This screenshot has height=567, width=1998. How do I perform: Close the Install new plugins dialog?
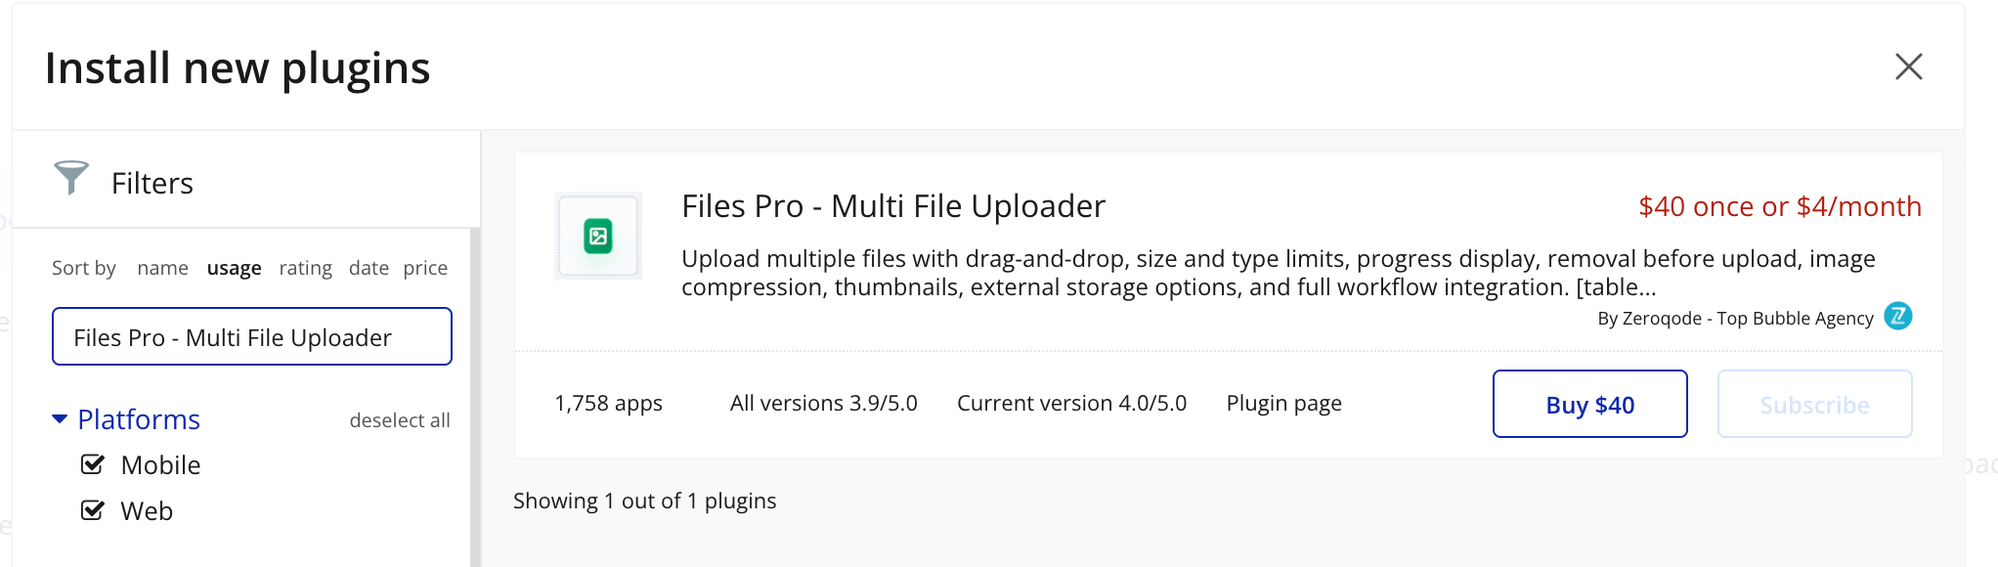[1908, 67]
